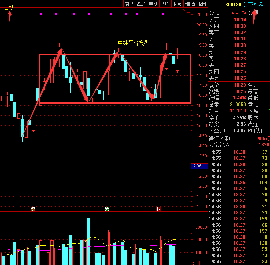Remove stock via -自选 button
The image size is (270, 265).
coord(190,4)
